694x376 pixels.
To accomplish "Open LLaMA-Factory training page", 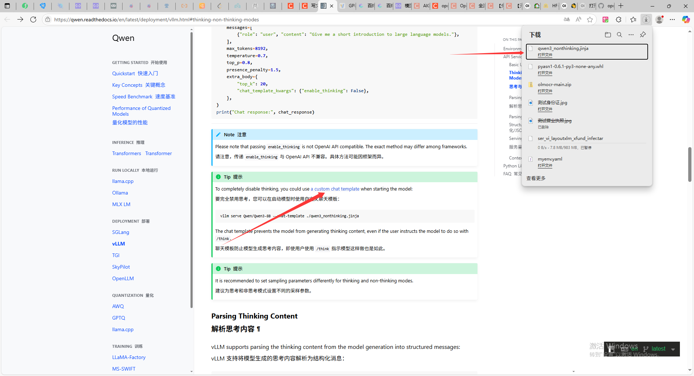I will click(129, 357).
